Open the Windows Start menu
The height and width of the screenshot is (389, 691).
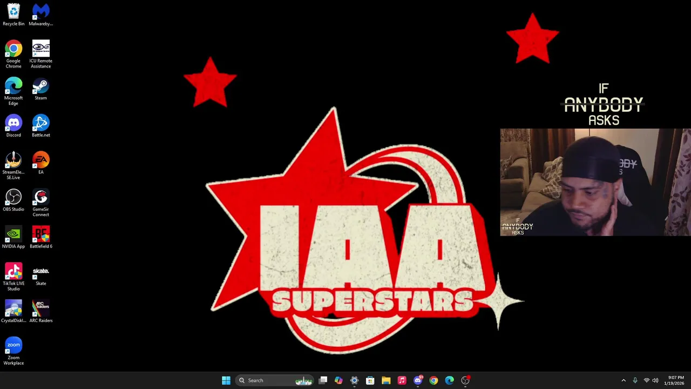coord(226,380)
